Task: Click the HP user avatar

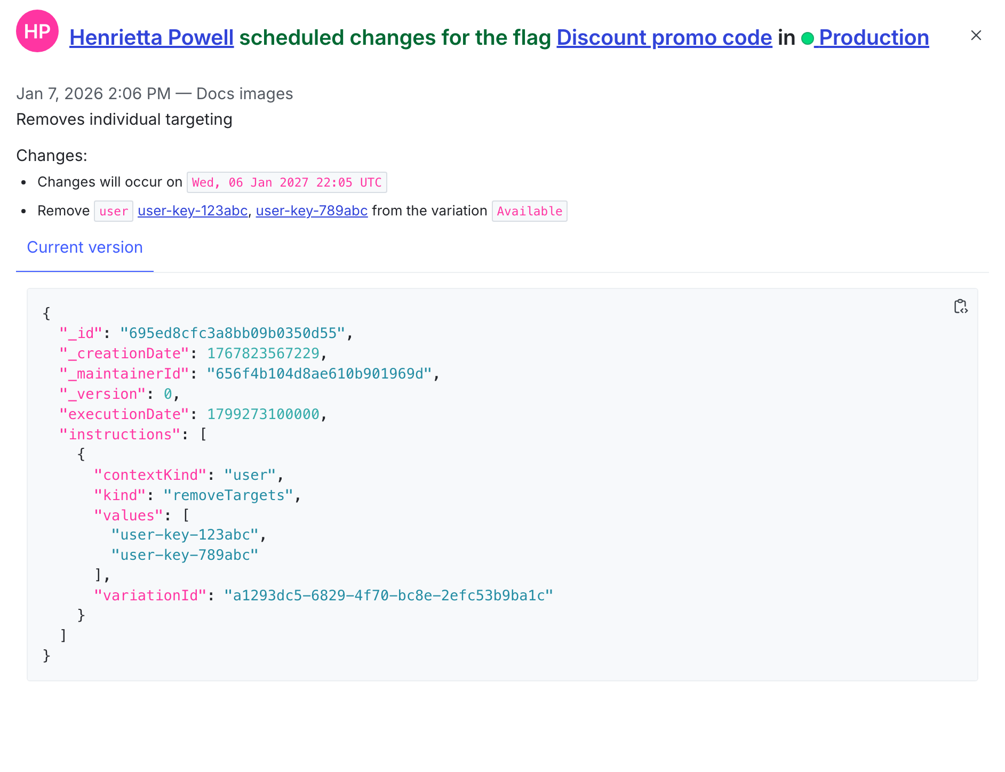Action: coord(37,31)
